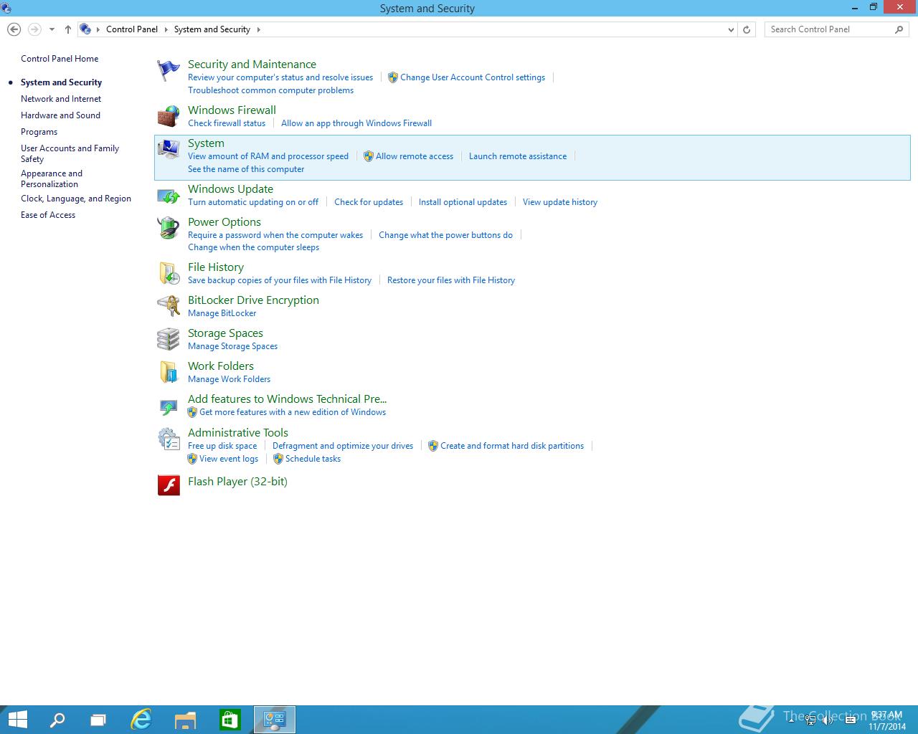Open the Store app from the taskbar

[x=230, y=720]
